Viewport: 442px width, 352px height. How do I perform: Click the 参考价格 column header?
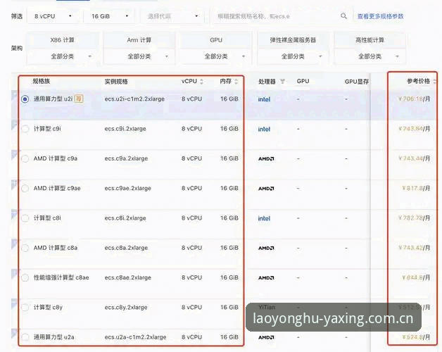tap(418, 81)
